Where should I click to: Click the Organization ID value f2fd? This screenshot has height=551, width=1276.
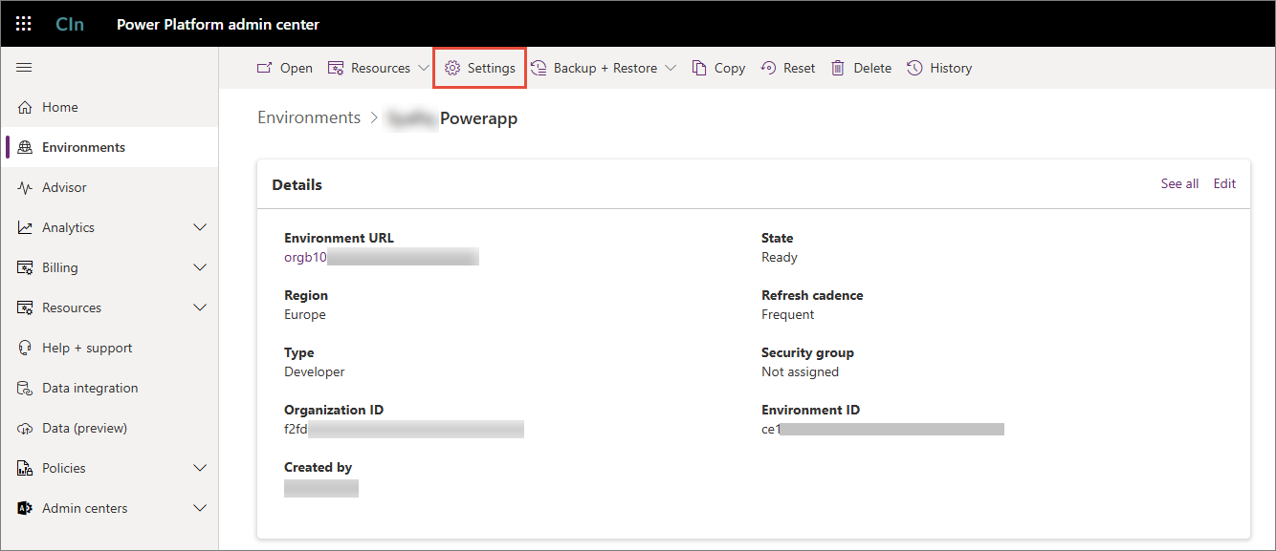tap(297, 429)
